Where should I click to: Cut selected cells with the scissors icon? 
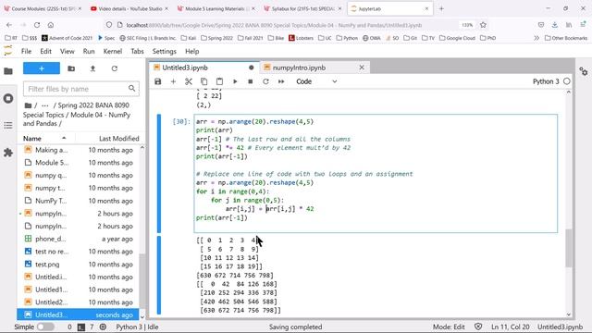[189, 81]
